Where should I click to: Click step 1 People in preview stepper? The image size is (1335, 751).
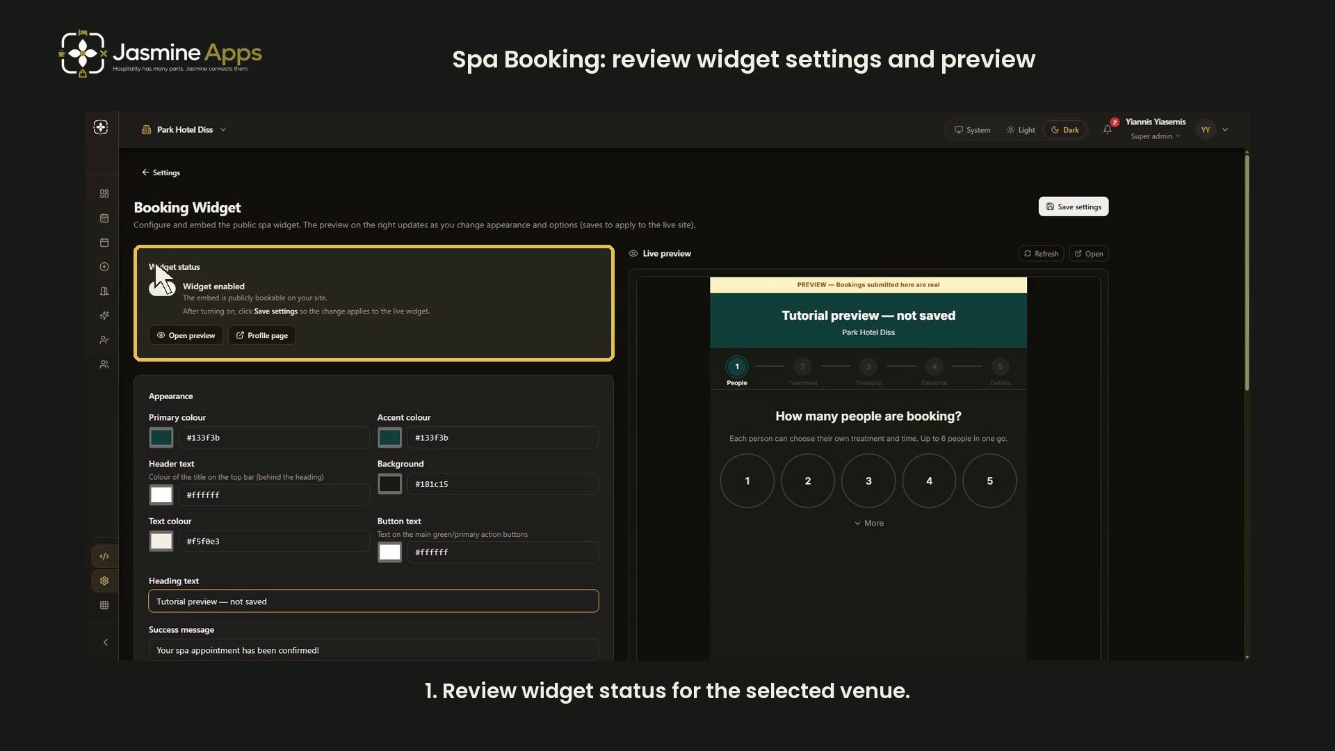[x=737, y=371]
